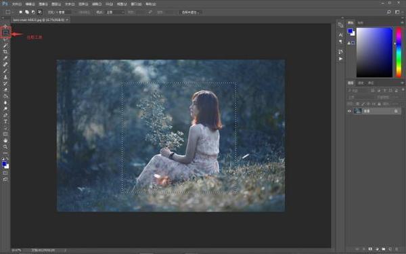Screen dimensions: 406x254
Task: Close the open document tab
Action: pyautogui.click(x=67, y=20)
